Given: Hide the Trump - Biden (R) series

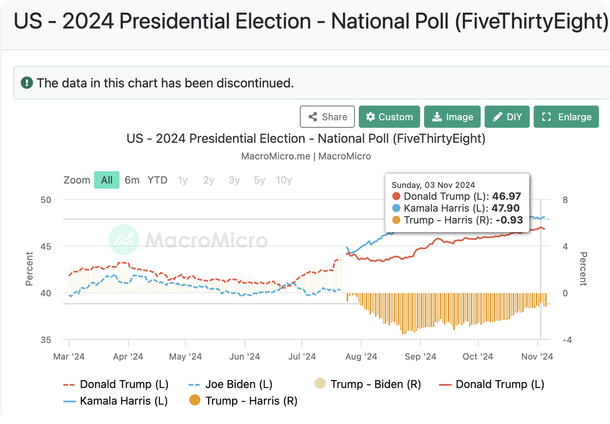Looking at the screenshot, I should (x=367, y=384).
